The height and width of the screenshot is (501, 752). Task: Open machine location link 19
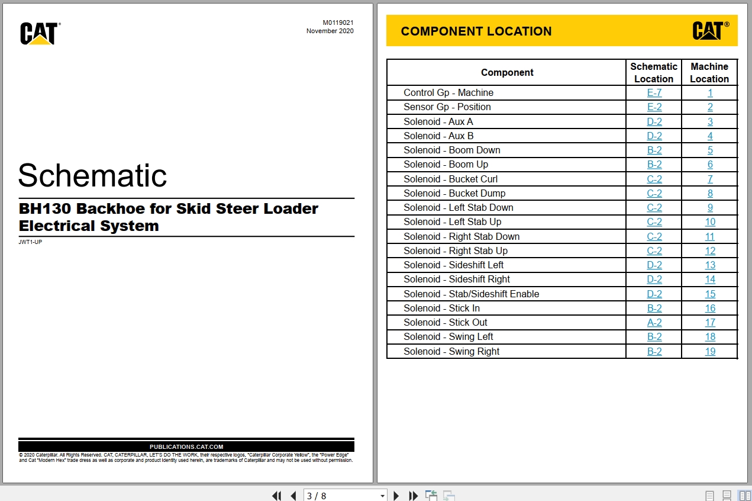710,351
